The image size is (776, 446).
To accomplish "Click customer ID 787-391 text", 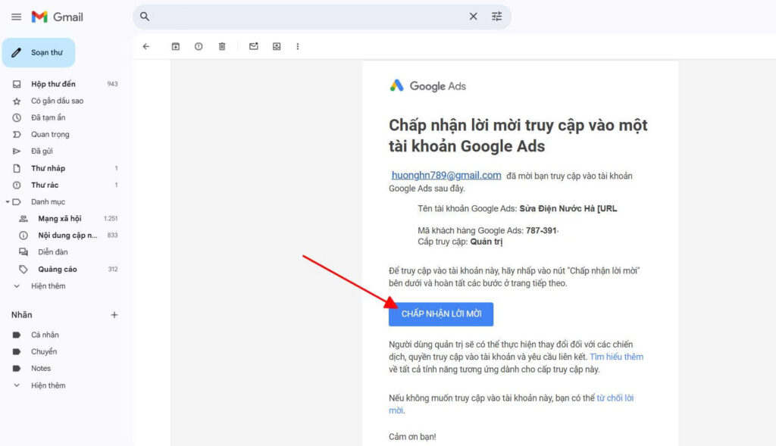I will pos(541,230).
